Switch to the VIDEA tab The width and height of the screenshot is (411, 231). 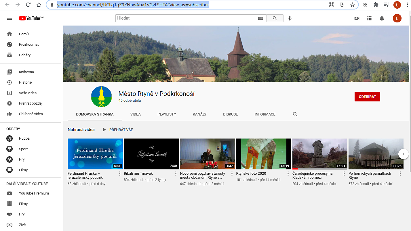(135, 114)
